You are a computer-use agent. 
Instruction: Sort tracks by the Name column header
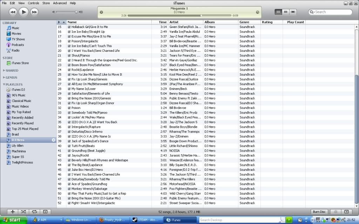click(x=109, y=22)
